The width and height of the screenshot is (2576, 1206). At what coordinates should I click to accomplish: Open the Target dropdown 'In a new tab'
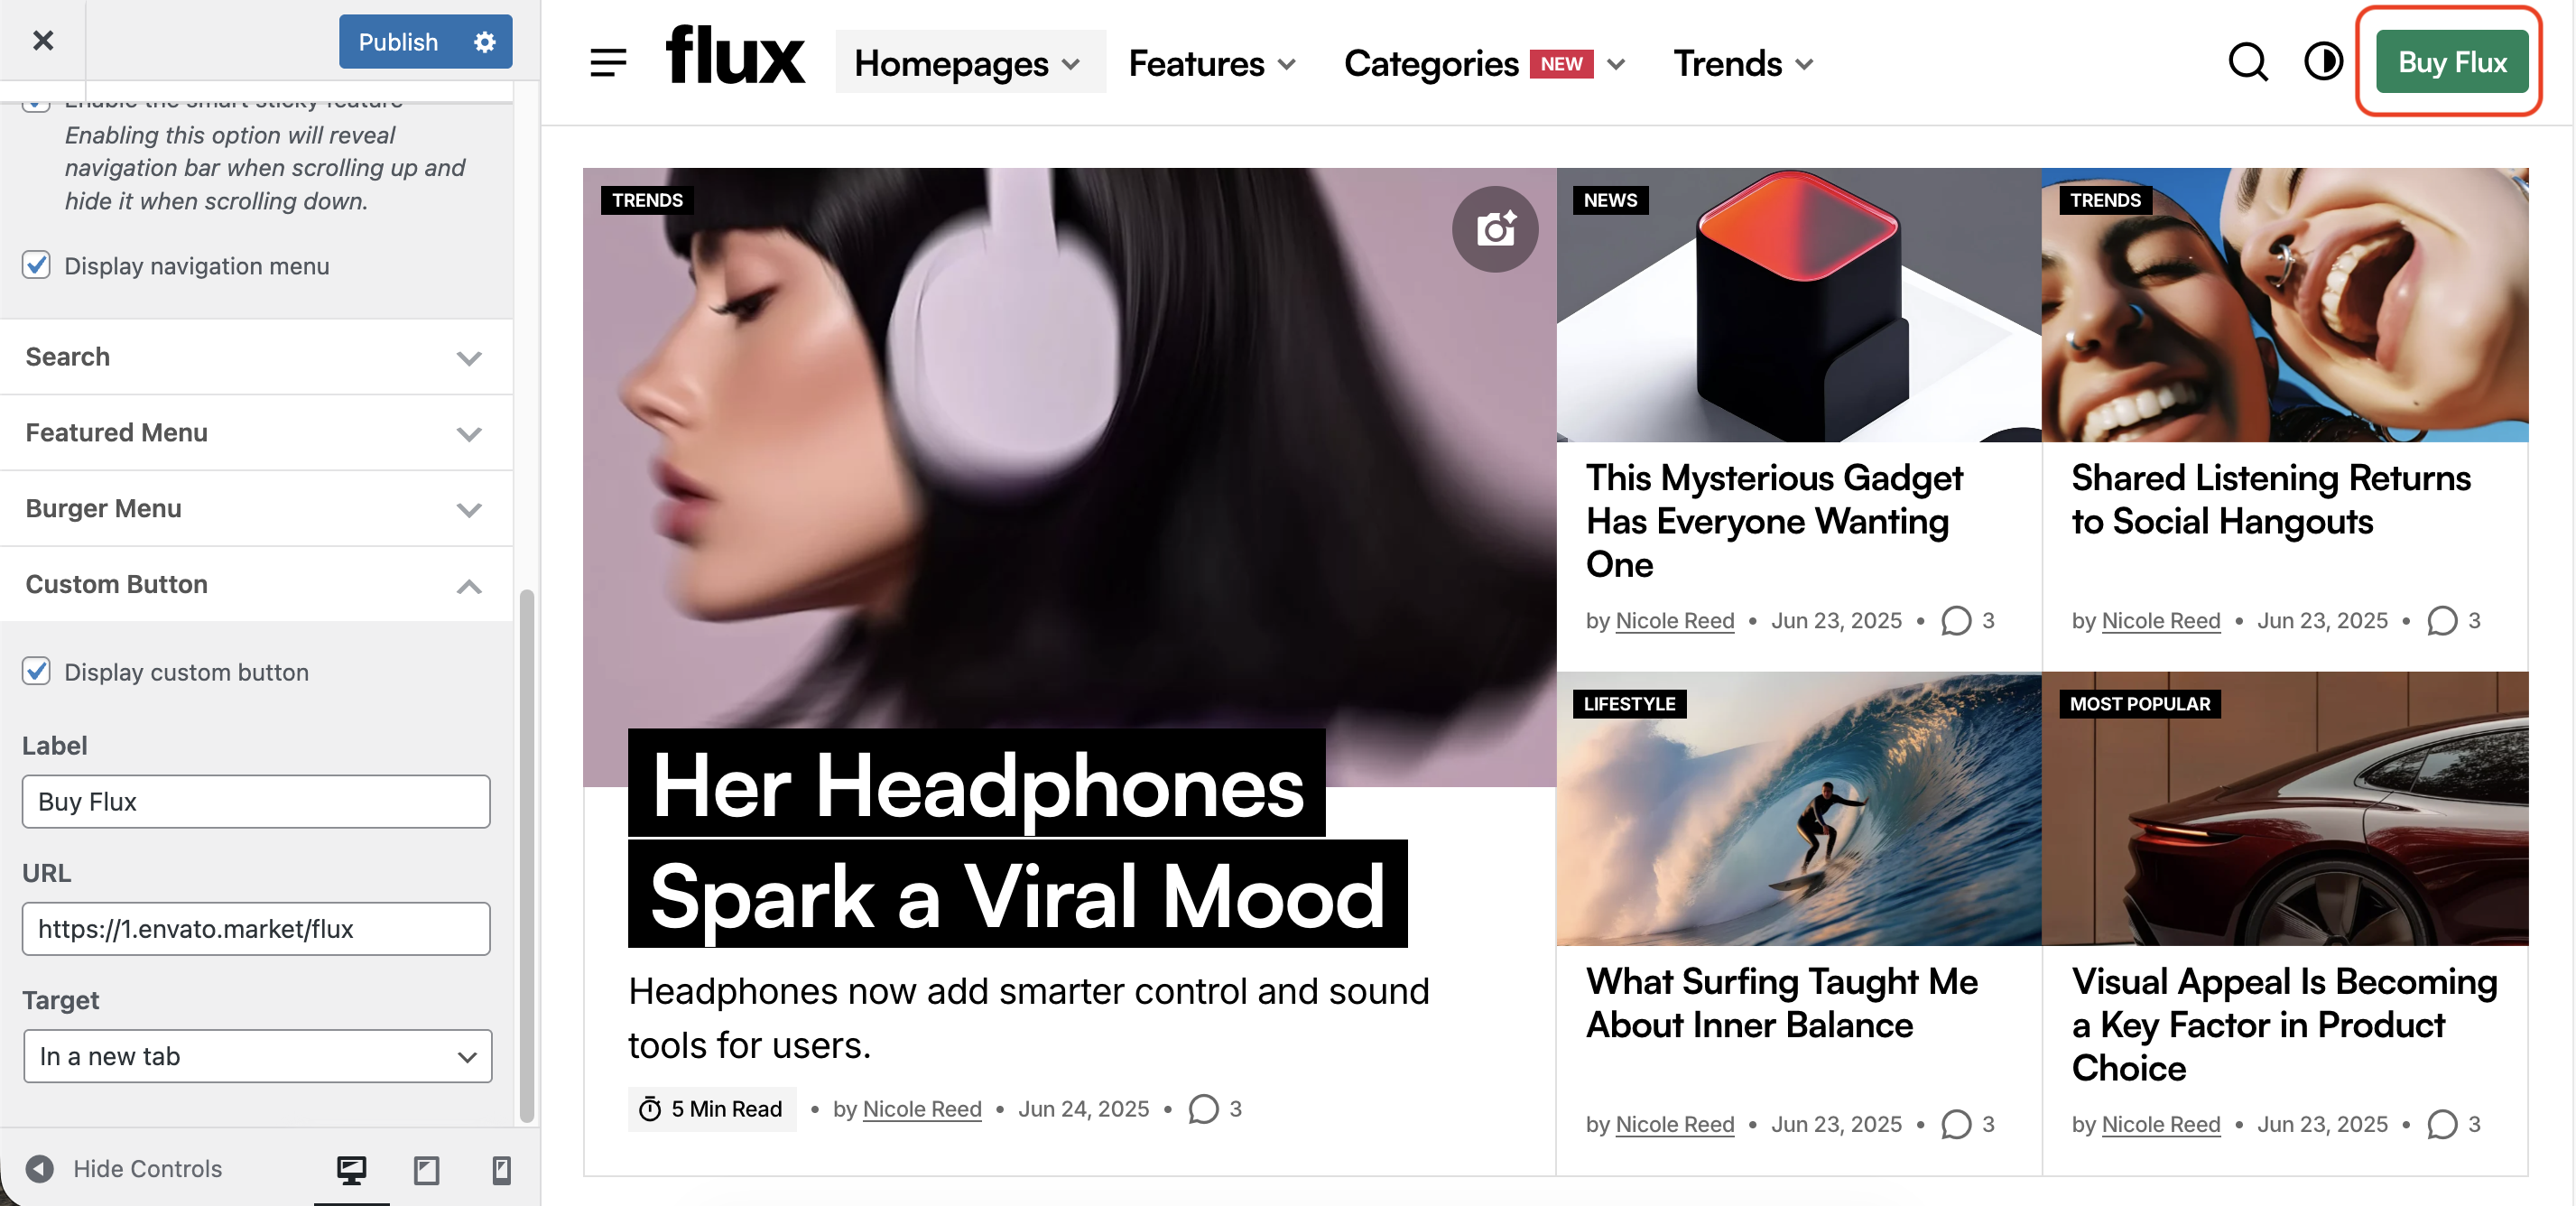click(257, 1056)
